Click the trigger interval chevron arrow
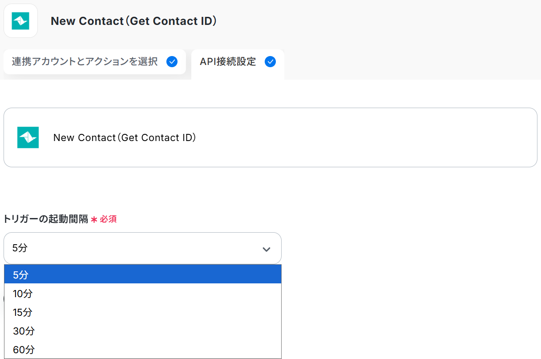Viewport: 541px width, 359px height. pos(266,249)
